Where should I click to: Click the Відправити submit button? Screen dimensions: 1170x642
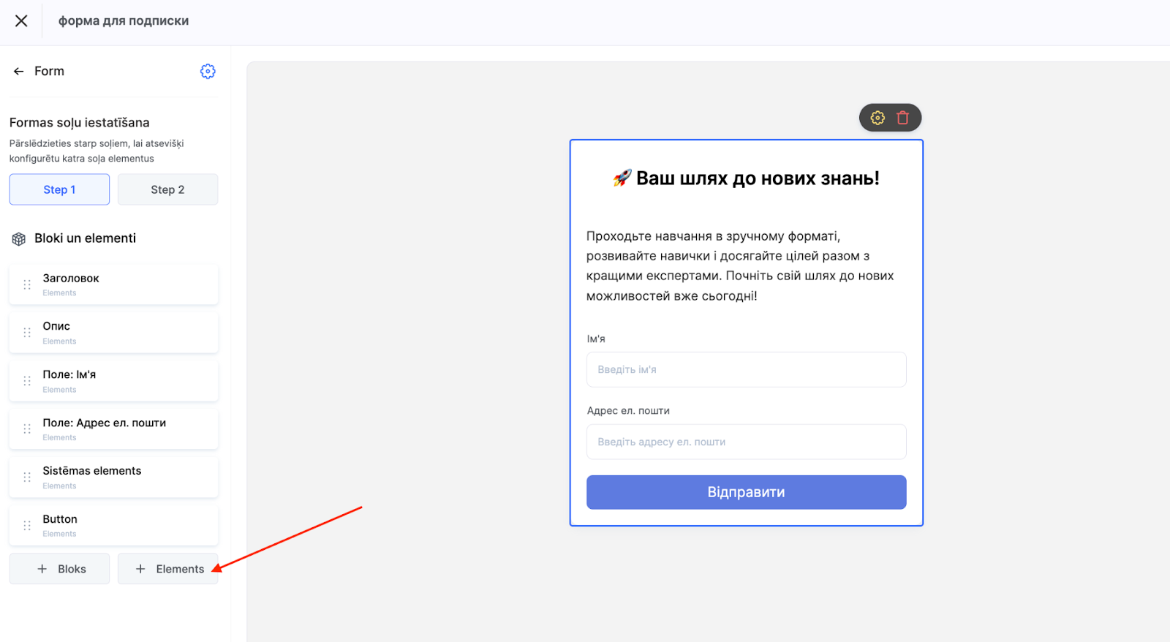(x=746, y=492)
